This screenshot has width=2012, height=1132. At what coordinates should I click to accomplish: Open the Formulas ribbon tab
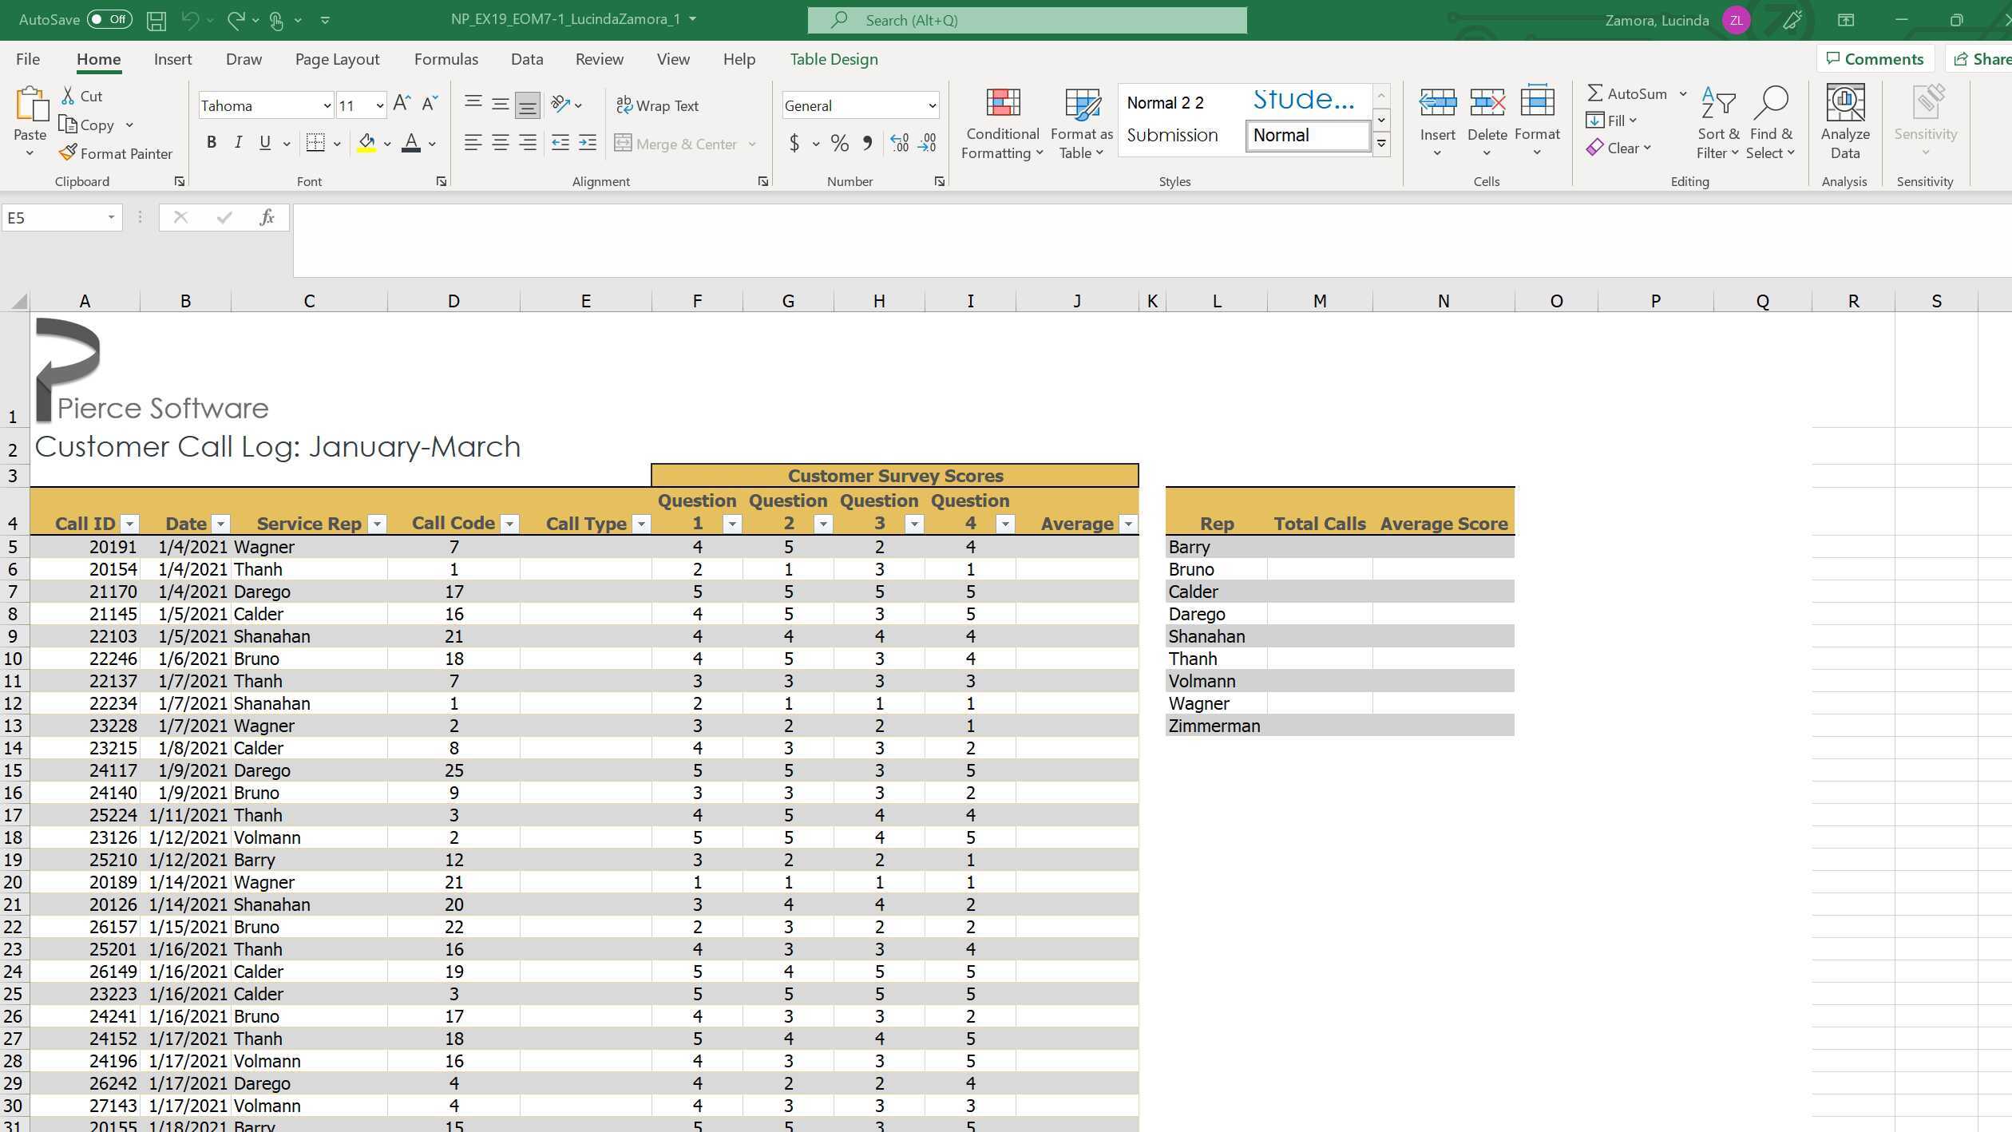pos(446,58)
